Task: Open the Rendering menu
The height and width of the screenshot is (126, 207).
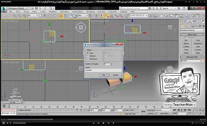Action: [90, 12]
